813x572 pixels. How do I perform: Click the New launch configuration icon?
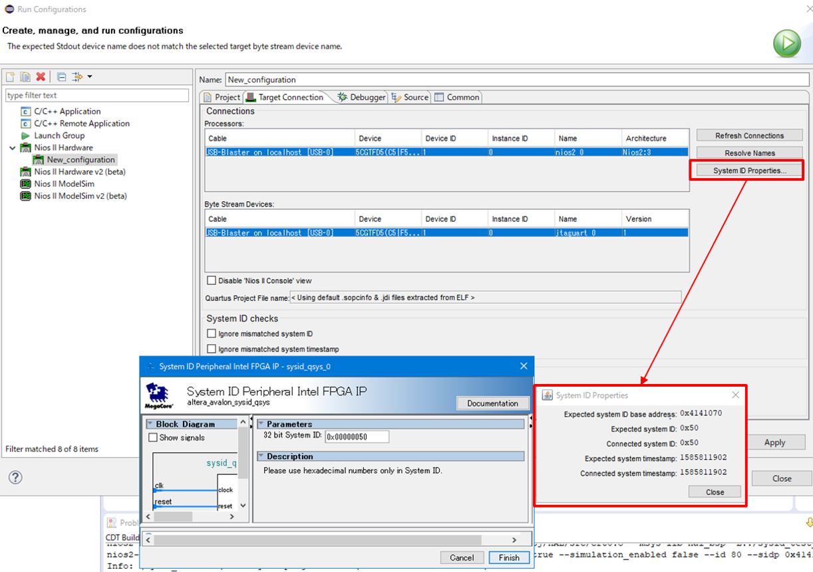(x=11, y=77)
